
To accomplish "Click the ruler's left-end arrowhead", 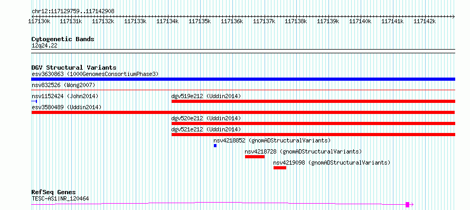I will point(33,16).
